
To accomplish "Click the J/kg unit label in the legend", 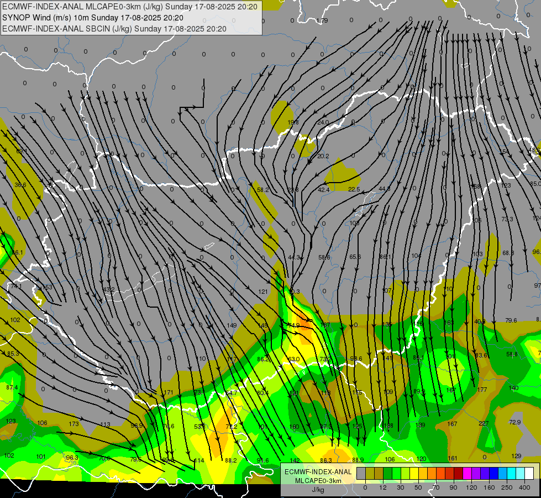I will 318,489.
